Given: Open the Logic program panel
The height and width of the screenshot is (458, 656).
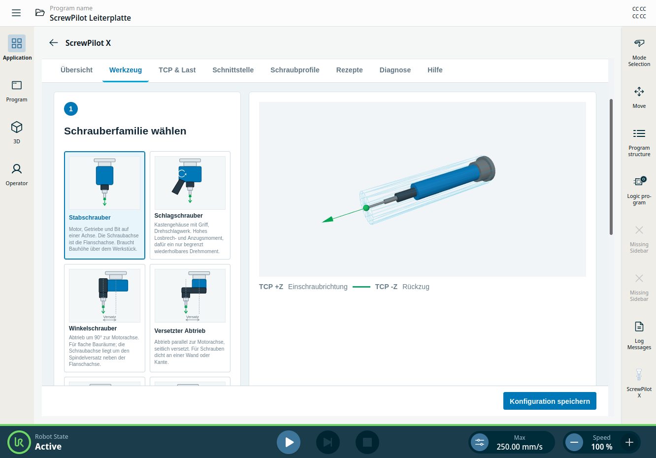Looking at the screenshot, I should pyautogui.click(x=639, y=191).
